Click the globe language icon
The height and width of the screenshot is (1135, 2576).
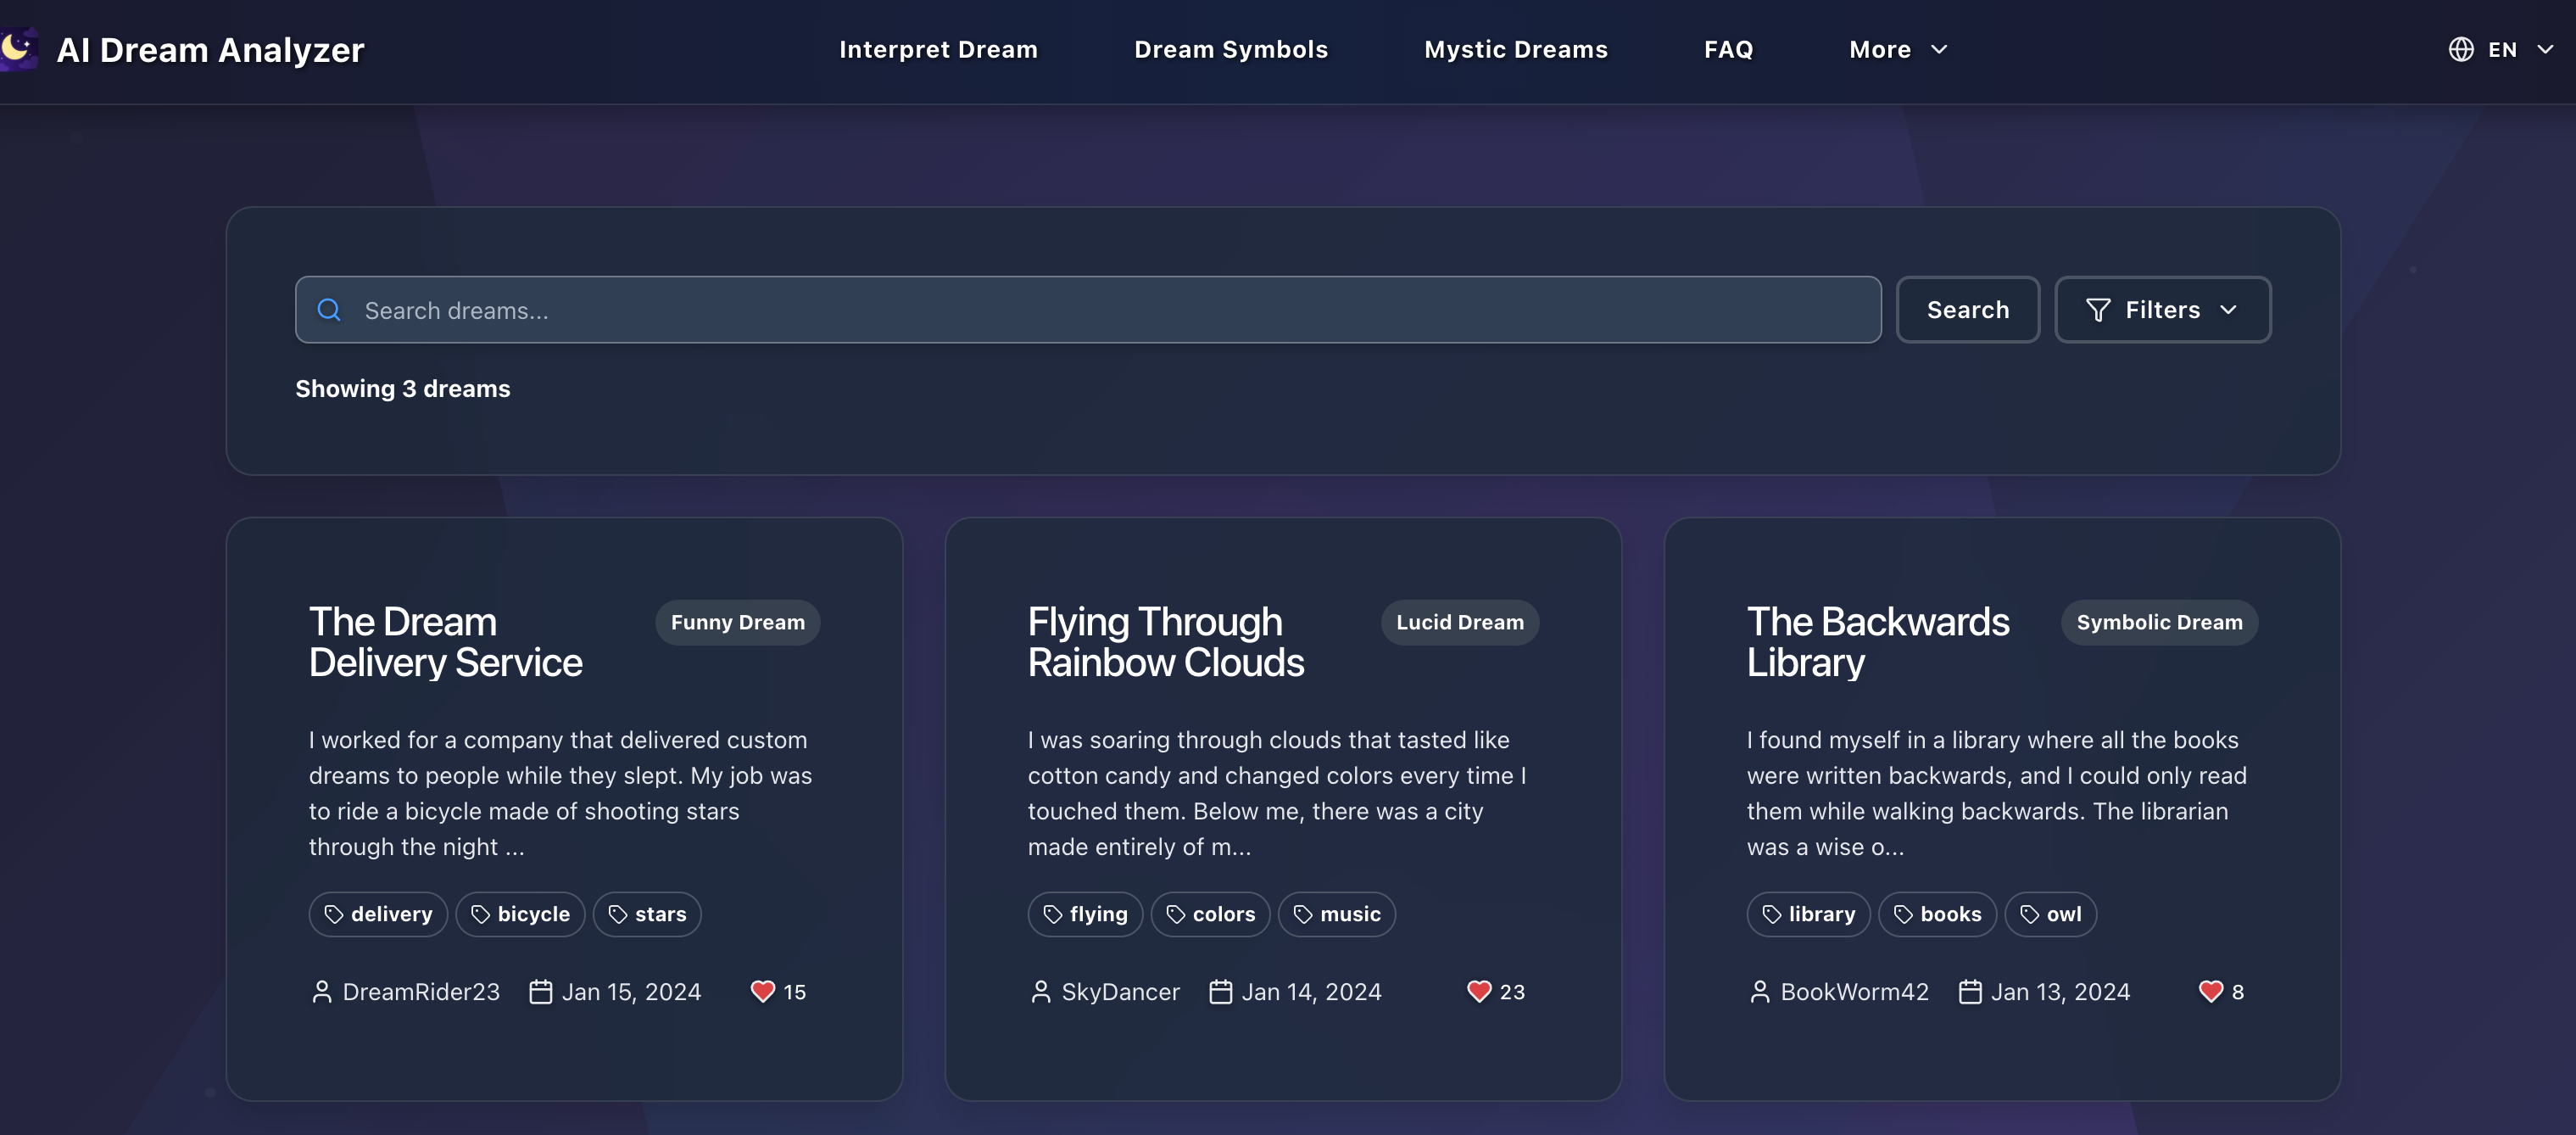coord(2461,49)
